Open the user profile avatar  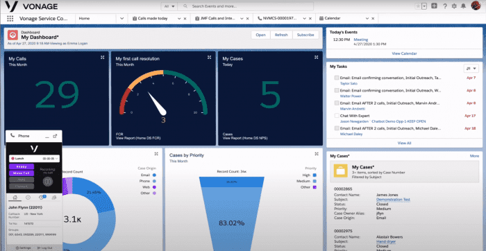pos(476,6)
